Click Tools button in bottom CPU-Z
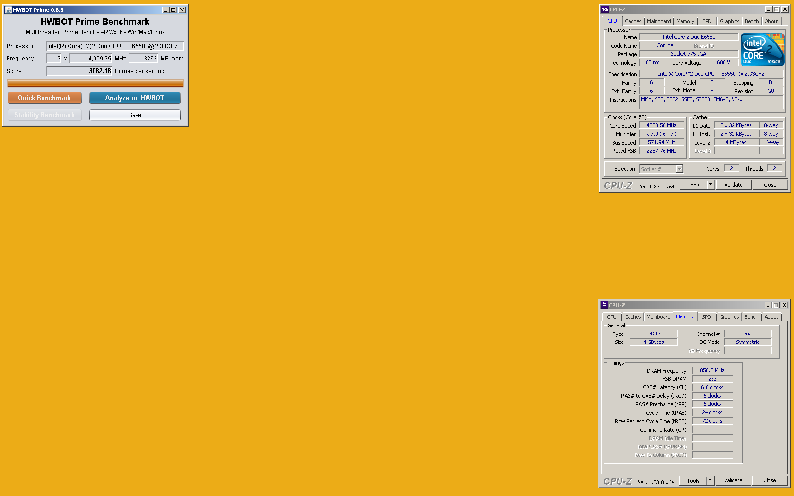Image resolution: width=794 pixels, height=496 pixels. (x=693, y=481)
